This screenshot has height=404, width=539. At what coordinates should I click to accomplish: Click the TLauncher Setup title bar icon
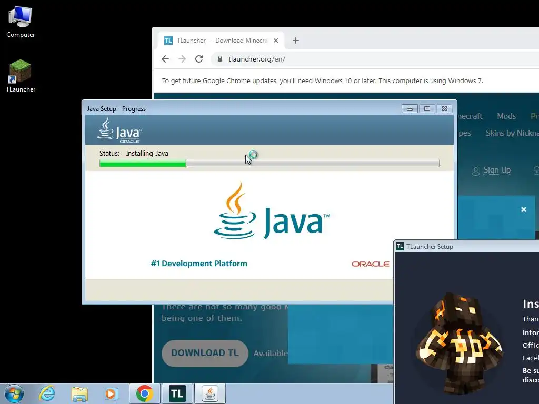(x=400, y=246)
